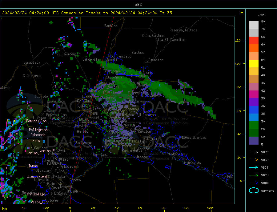Click the dBZ title at top

(138, 5)
